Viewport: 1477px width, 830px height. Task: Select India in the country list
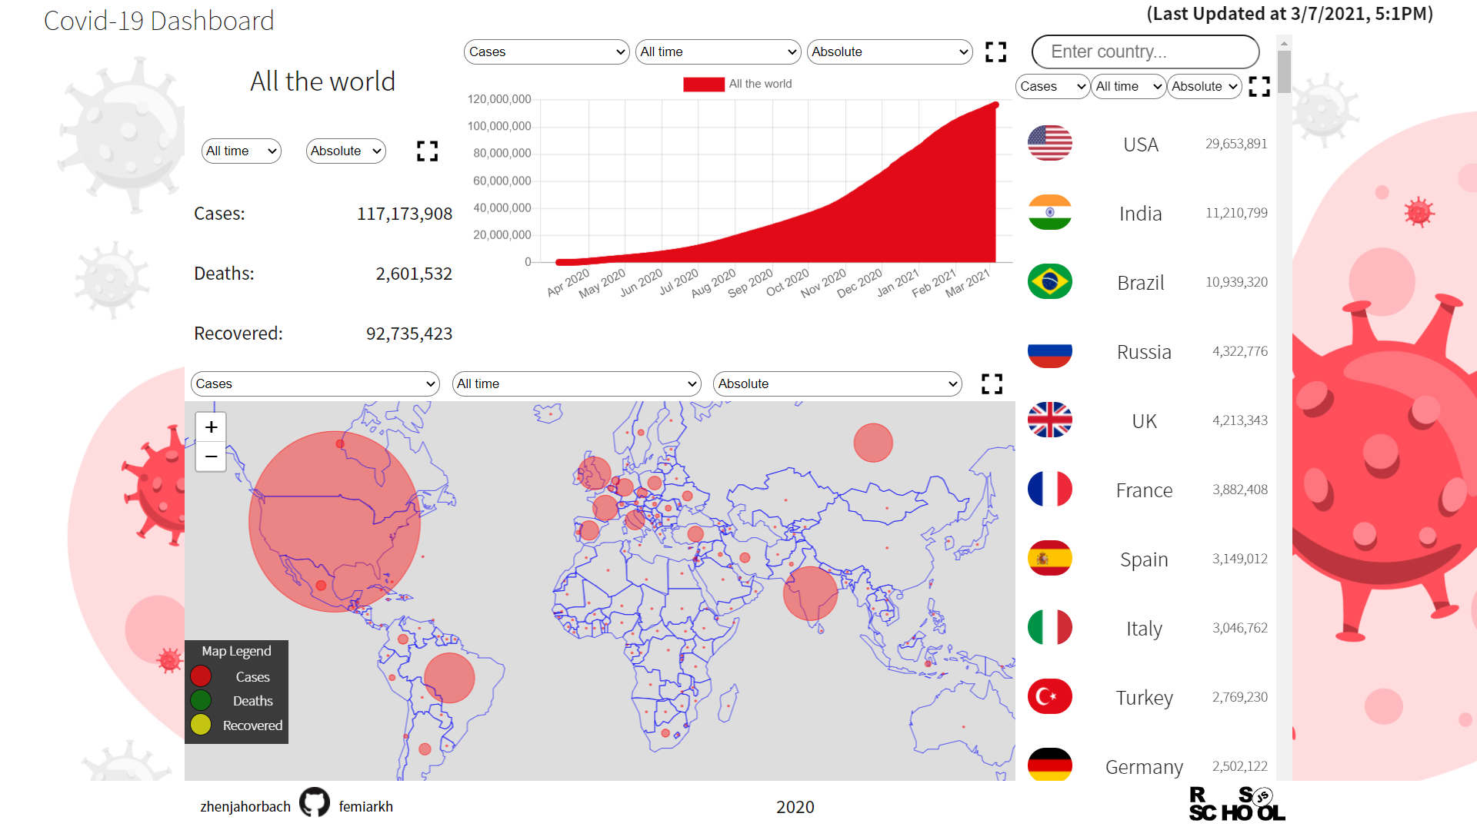1140,214
